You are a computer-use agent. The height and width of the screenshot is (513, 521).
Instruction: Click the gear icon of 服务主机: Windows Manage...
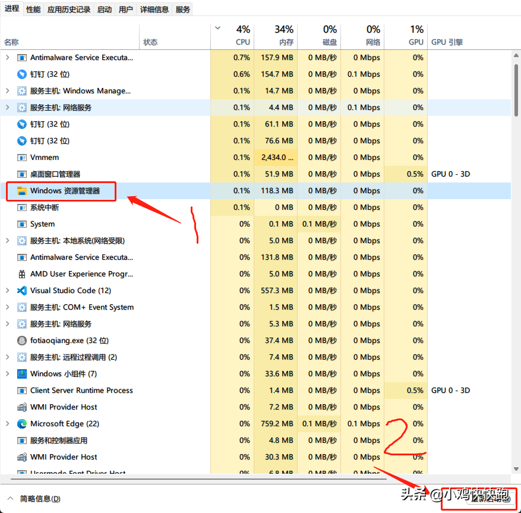pyautogui.click(x=21, y=91)
